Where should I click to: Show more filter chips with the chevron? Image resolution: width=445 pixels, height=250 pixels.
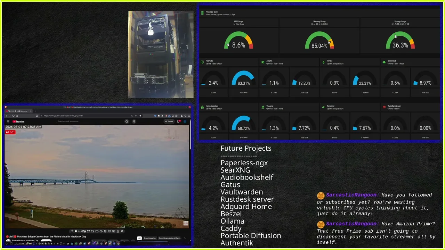(185, 238)
